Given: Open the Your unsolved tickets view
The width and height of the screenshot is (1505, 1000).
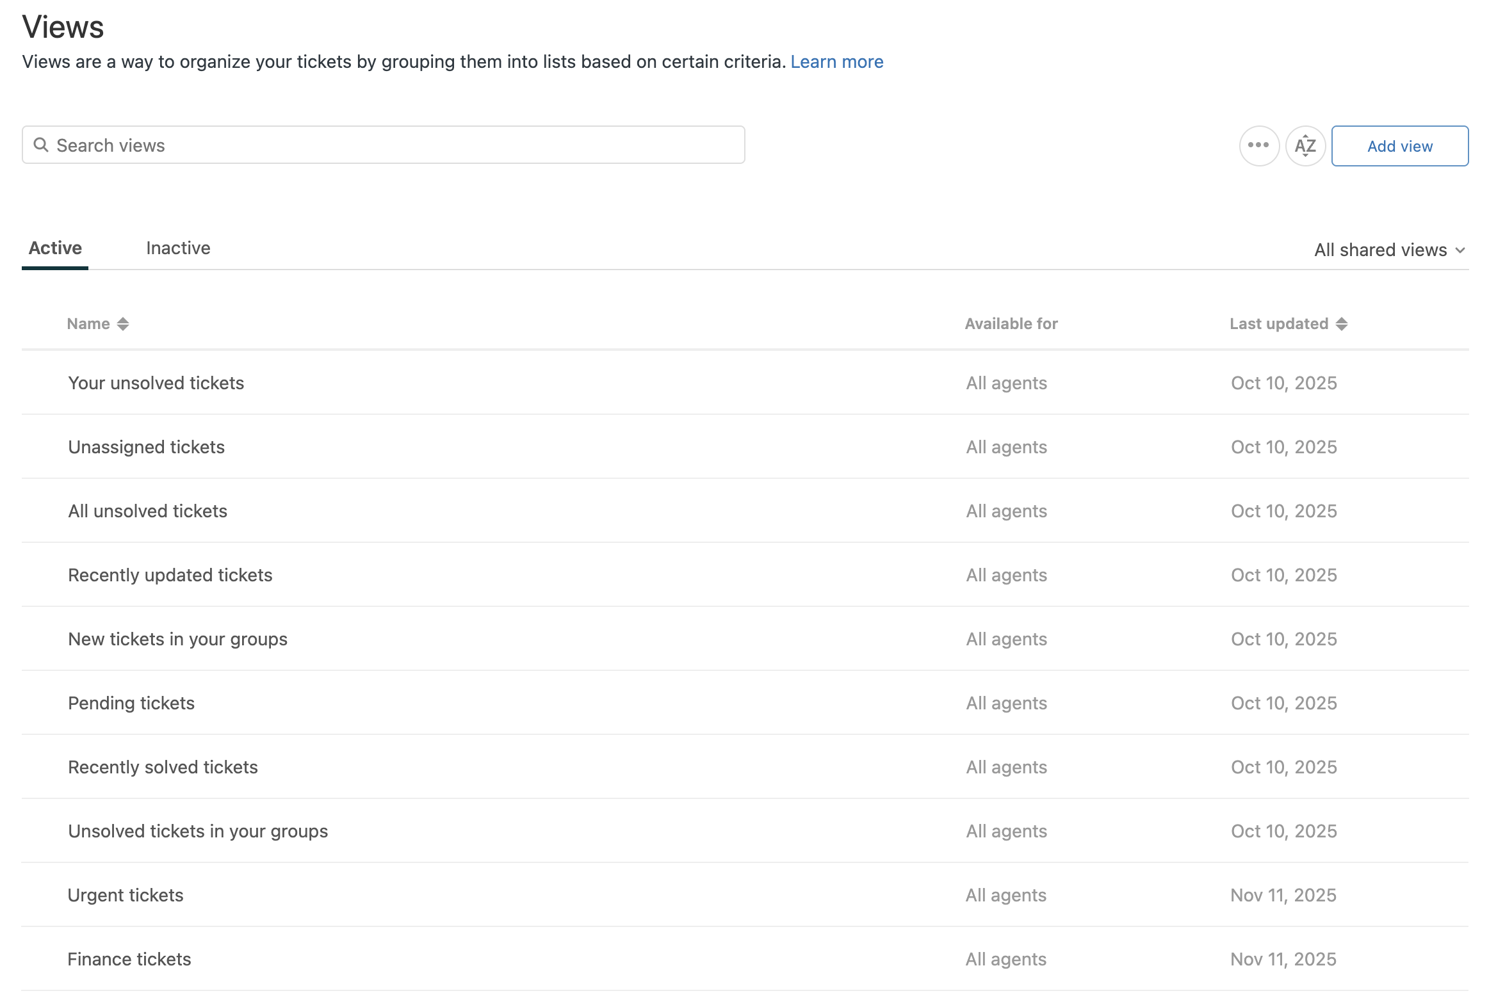Looking at the screenshot, I should [x=156, y=383].
